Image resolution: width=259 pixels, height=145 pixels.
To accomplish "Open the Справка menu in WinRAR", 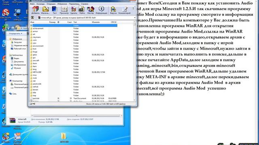I will click(85, 4).
